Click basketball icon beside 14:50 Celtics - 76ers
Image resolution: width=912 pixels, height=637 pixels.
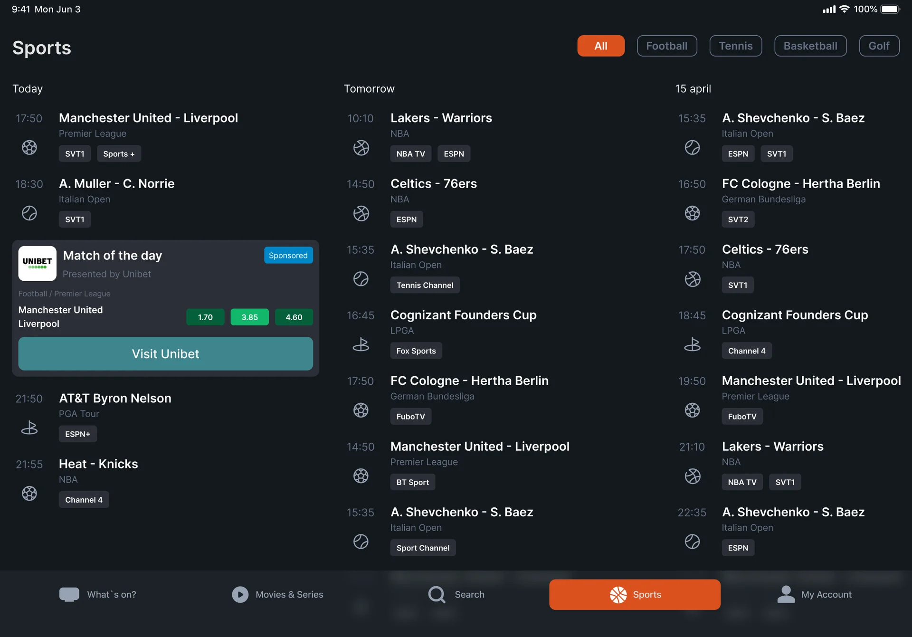click(x=361, y=213)
